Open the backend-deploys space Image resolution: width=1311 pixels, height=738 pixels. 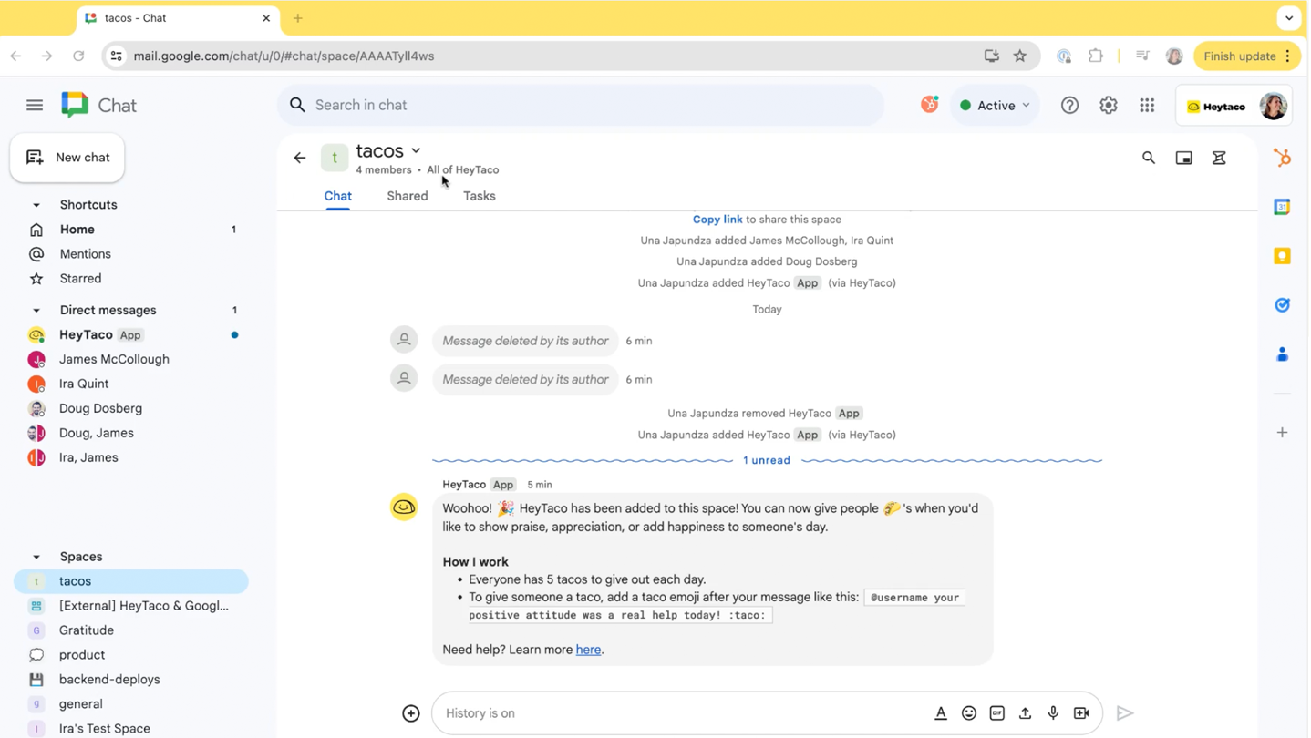click(x=131, y=681)
